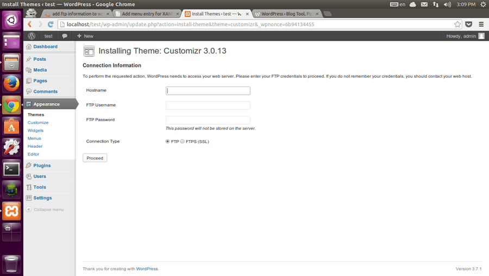The height and width of the screenshot is (276, 489).
Task: Bookmark this page with the star icon
Action: click(x=457, y=24)
